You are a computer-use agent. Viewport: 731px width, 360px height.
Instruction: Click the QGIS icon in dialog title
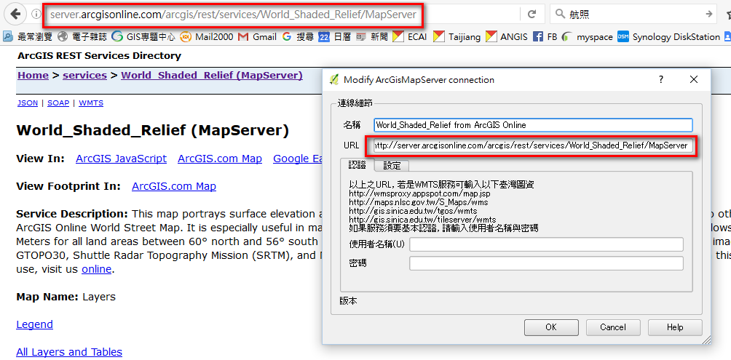tap(333, 80)
